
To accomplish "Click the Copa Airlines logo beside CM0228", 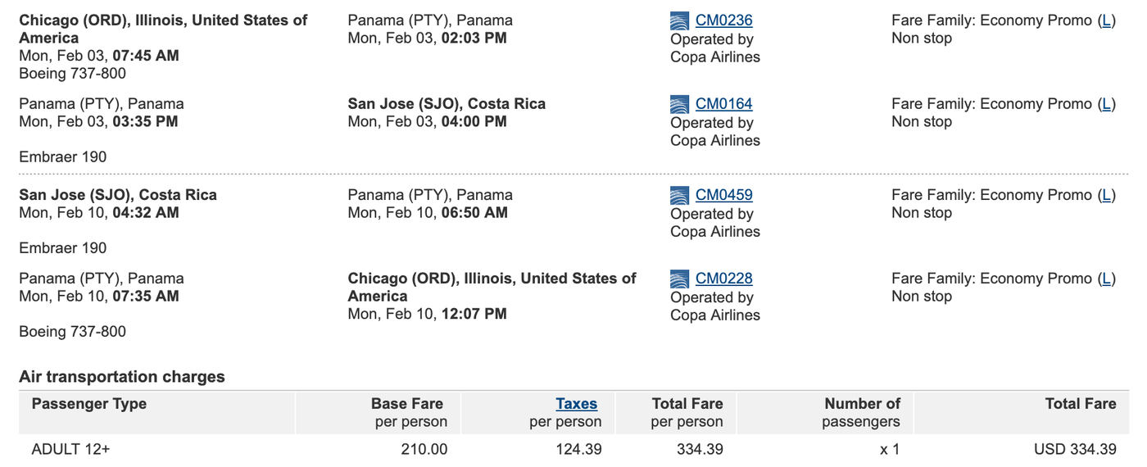I will click(x=679, y=279).
